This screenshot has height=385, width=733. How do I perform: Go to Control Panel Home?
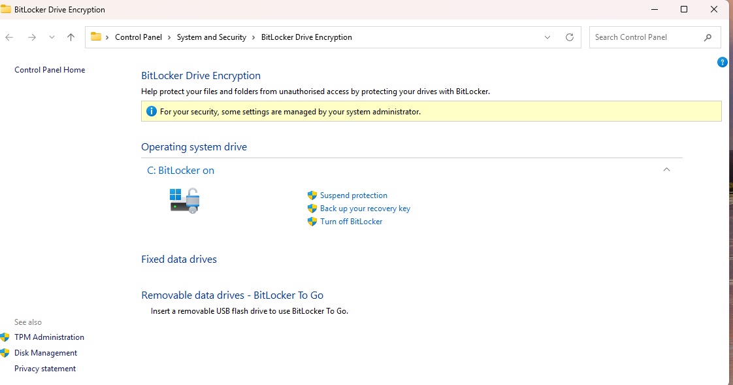pyautogui.click(x=50, y=70)
